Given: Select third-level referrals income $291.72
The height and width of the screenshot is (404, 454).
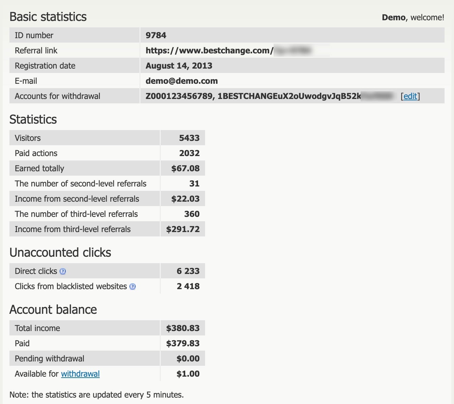Looking at the screenshot, I should [x=183, y=229].
